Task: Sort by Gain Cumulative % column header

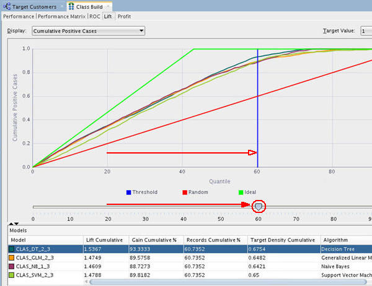Action: point(156,240)
